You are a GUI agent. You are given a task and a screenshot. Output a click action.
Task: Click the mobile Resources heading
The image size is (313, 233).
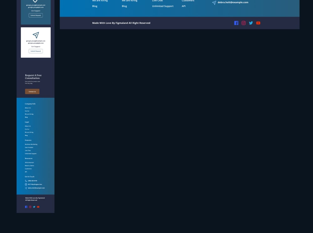(x=28, y=158)
